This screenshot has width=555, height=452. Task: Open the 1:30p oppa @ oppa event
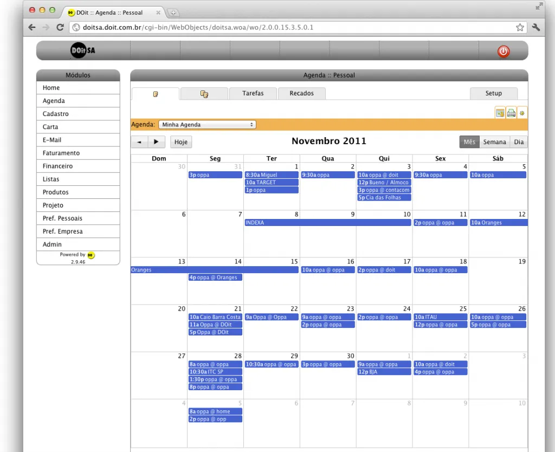pyautogui.click(x=215, y=379)
